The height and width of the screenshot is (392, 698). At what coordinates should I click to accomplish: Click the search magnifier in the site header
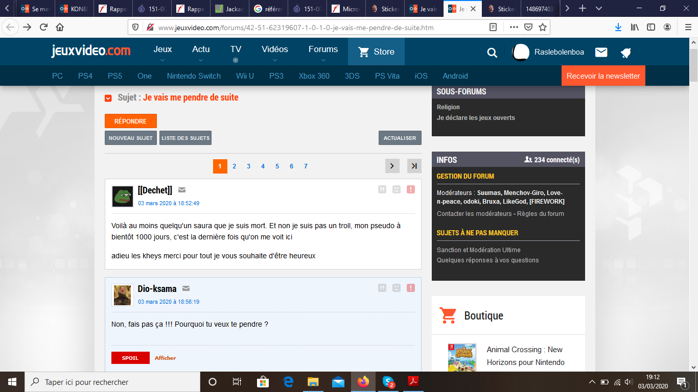[492, 52]
